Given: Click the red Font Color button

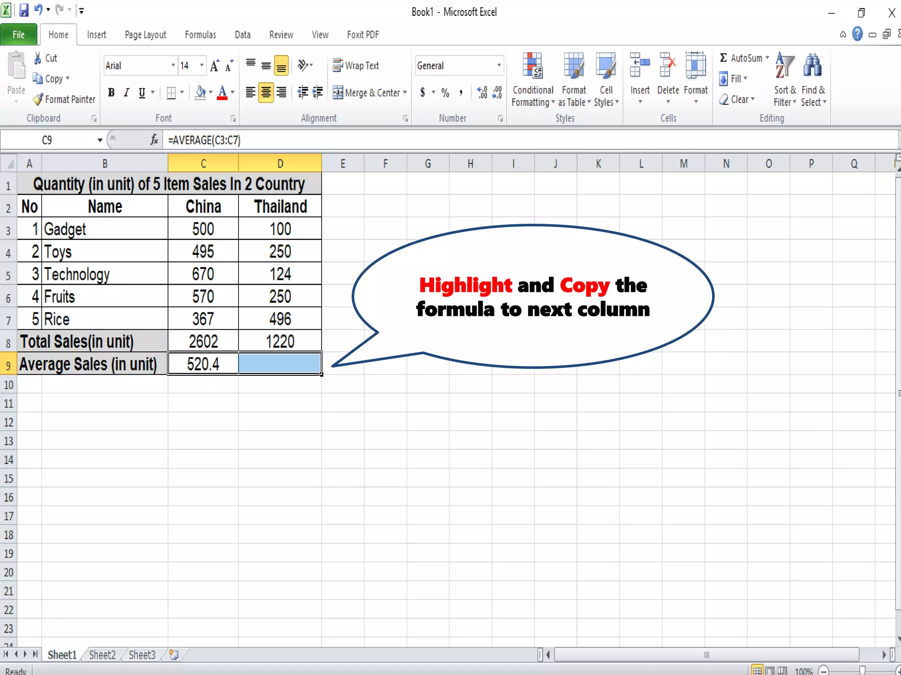Looking at the screenshot, I should pyautogui.click(x=222, y=92).
